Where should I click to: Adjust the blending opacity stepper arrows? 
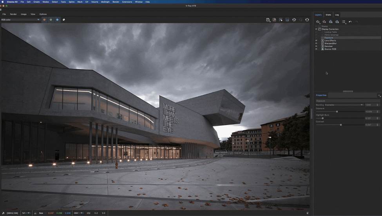click(377, 105)
